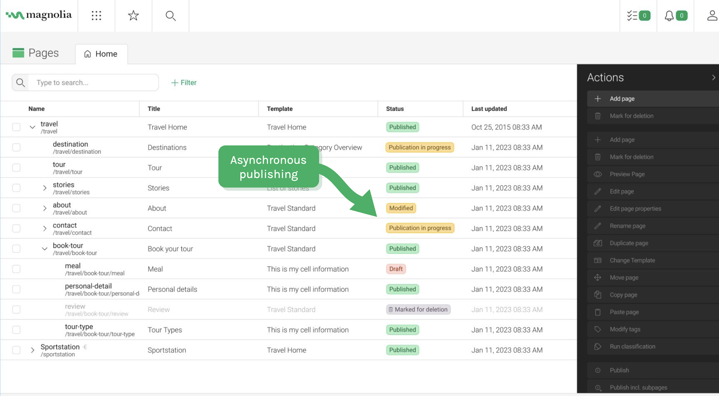Collapse the Actions panel with its chevron
The height and width of the screenshot is (396, 719).
pyautogui.click(x=713, y=77)
